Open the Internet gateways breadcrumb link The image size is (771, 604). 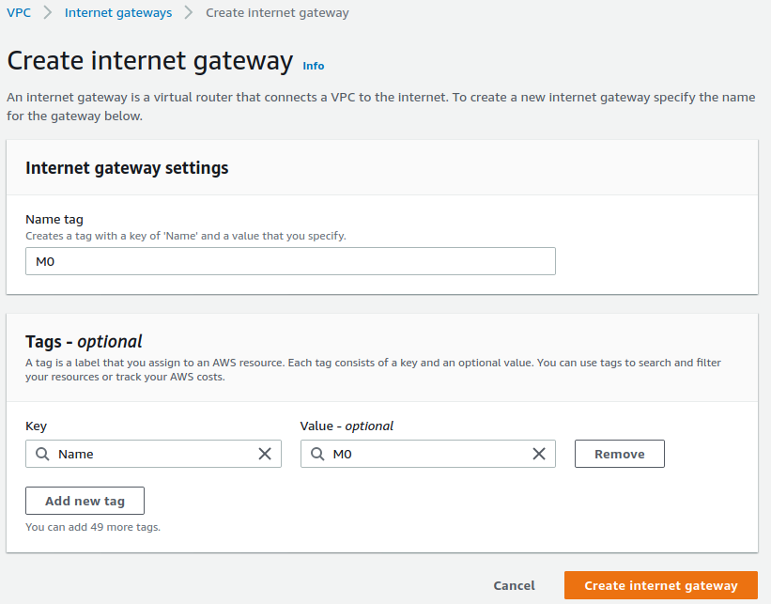(x=118, y=12)
